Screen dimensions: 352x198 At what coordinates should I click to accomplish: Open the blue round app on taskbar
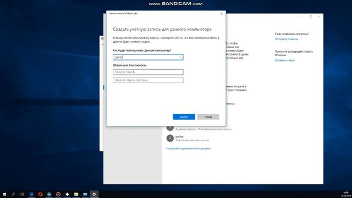tap(49, 194)
